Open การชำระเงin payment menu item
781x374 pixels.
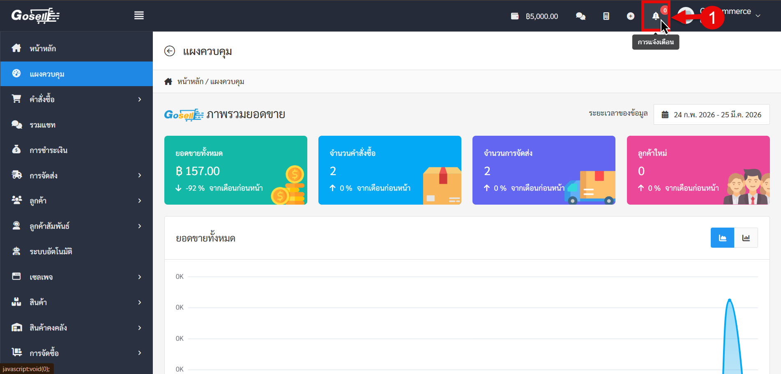(x=48, y=150)
